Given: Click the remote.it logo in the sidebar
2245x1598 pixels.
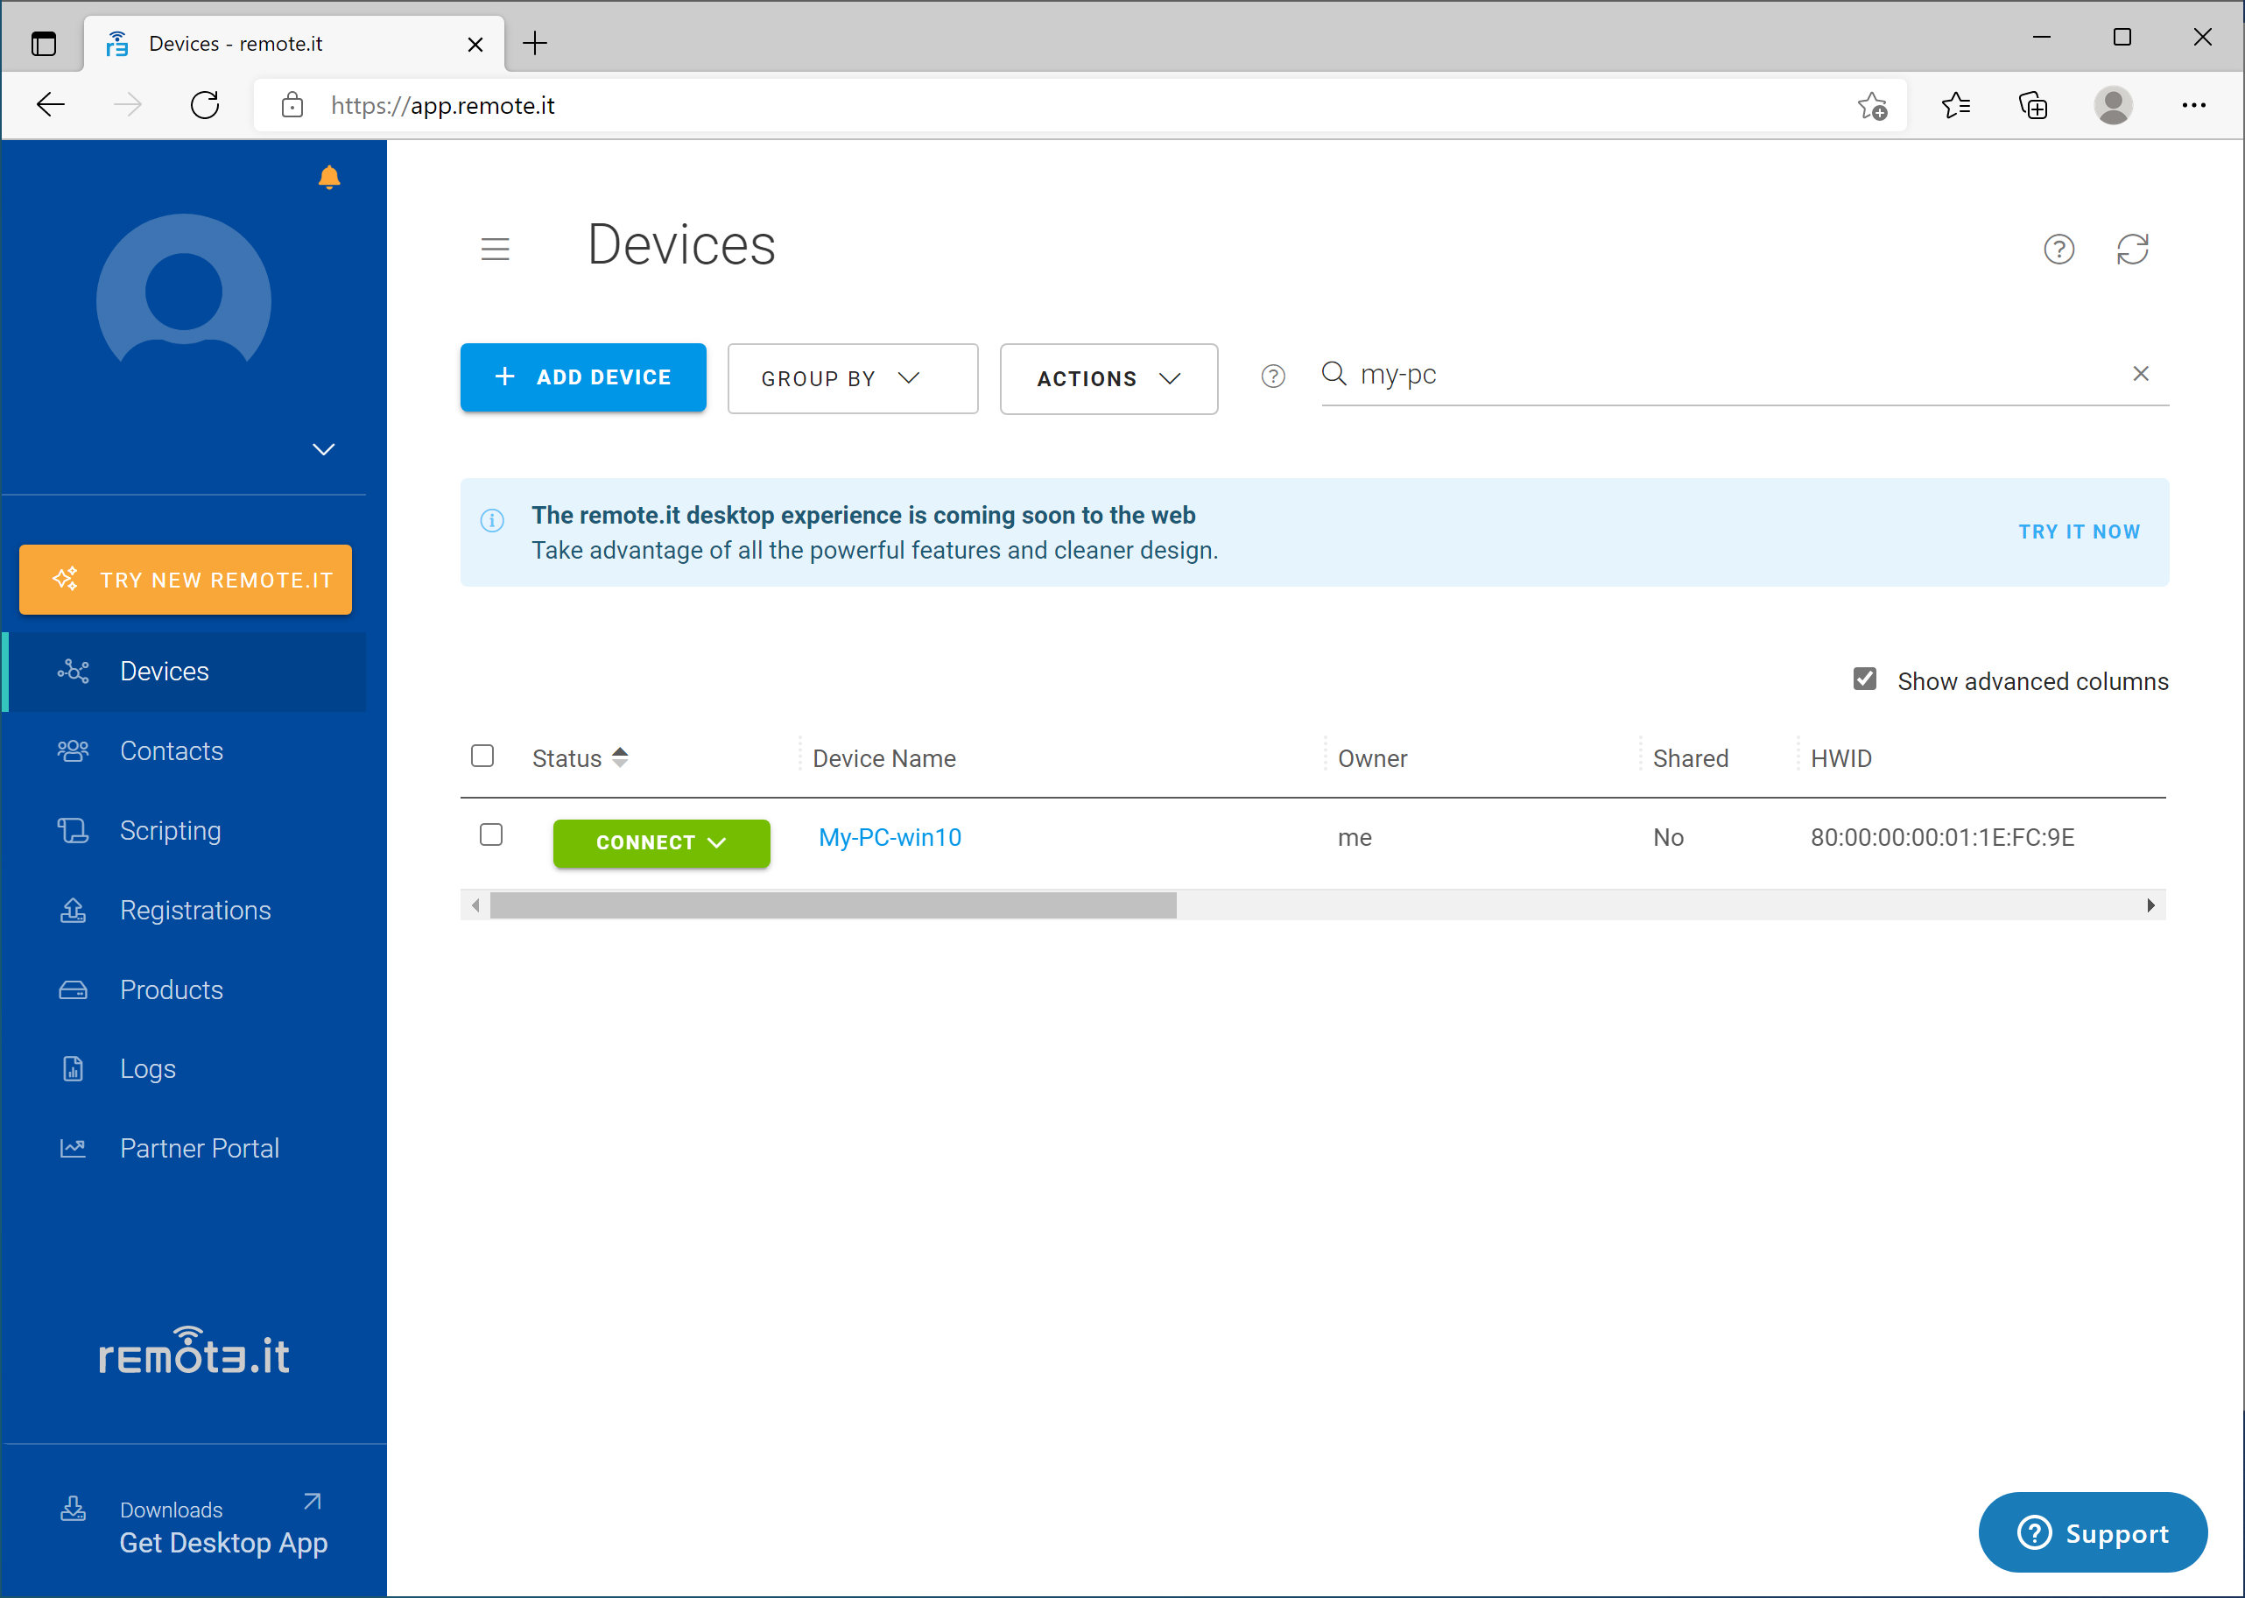Looking at the screenshot, I should 194,1351.
